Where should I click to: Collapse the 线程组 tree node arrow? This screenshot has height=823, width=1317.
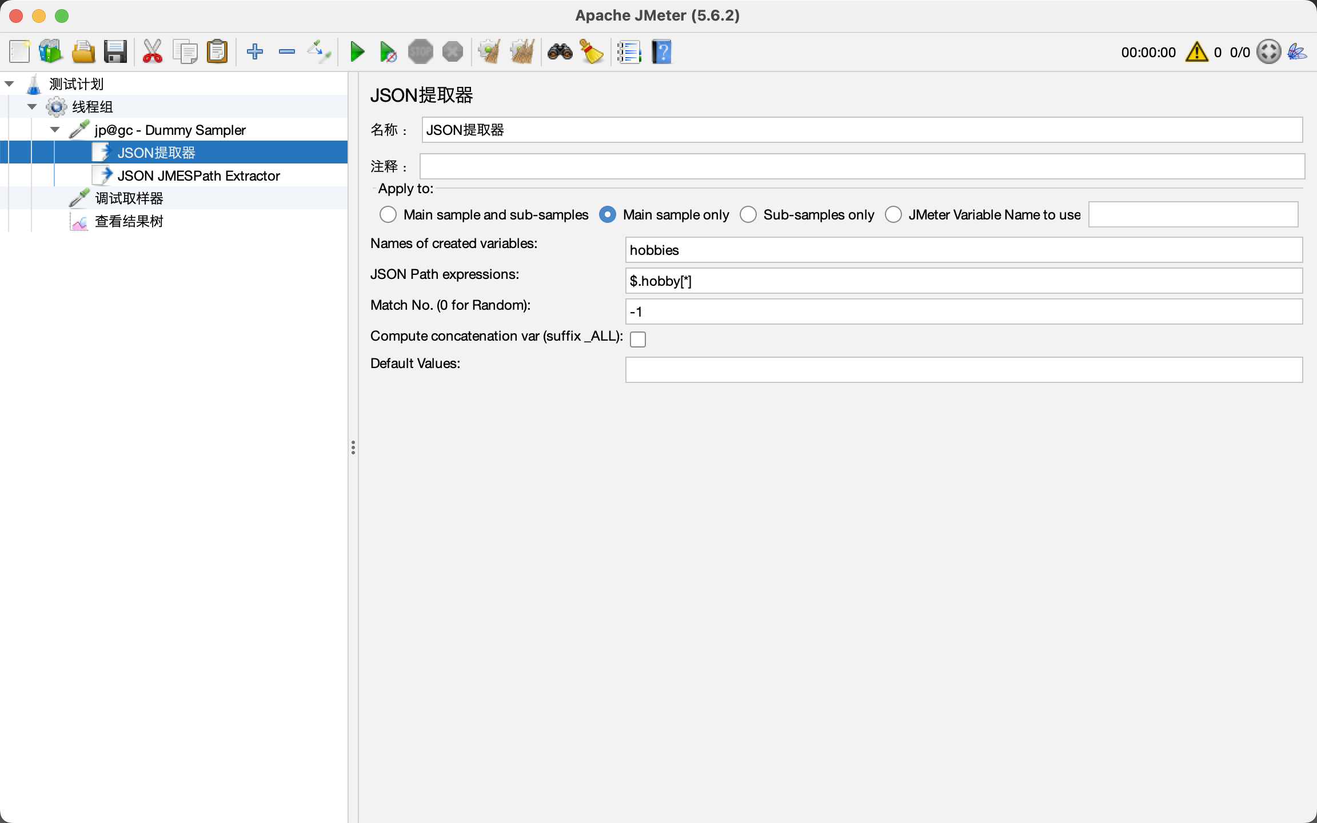click(x=32, y=107)
